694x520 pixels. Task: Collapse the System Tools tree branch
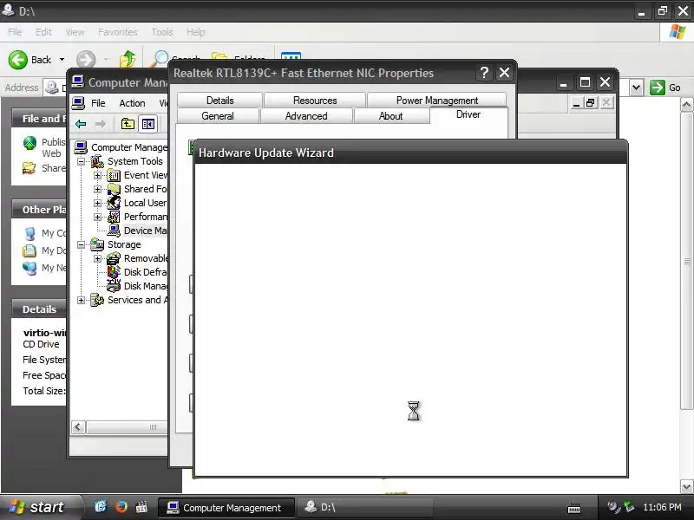pyautogui.click(x=81, y=161)
